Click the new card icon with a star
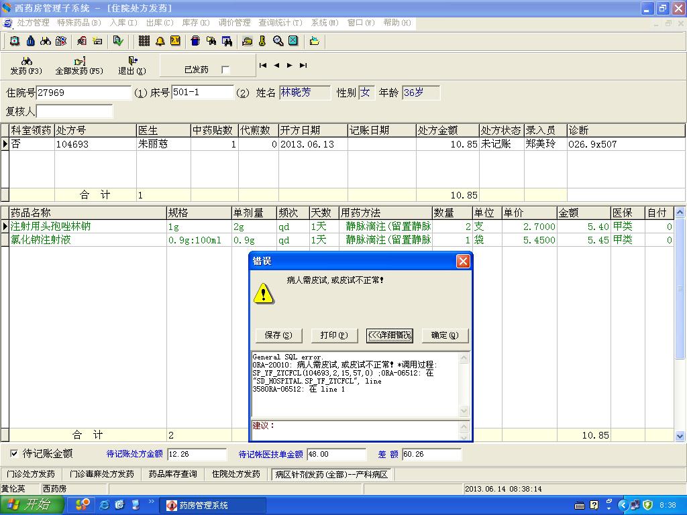Image resolution: width=687 pixels, height=515 pixels. 97,41
